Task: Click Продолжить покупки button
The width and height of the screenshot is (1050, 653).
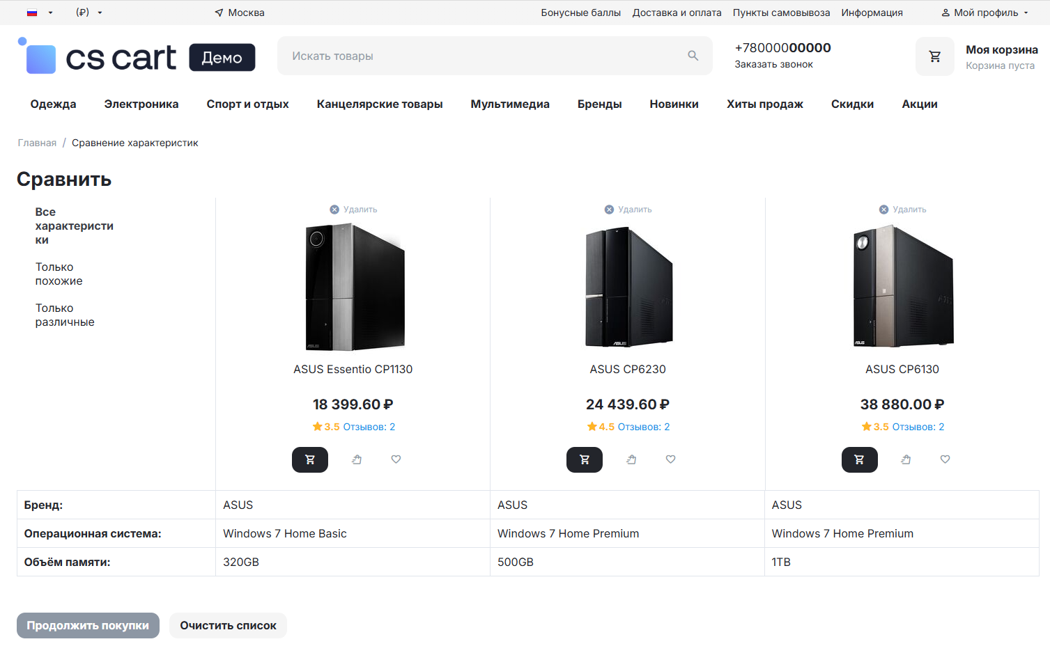Action: pos(88,625)
